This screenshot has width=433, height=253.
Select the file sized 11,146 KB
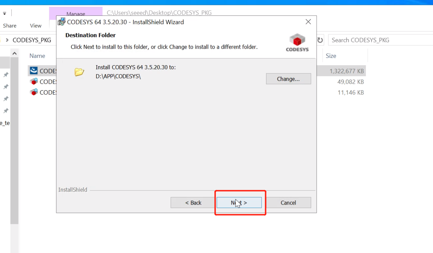pos(196,92)
